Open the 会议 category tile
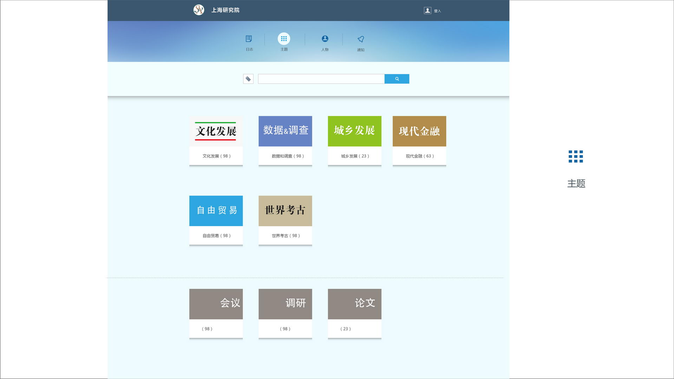 216,304
